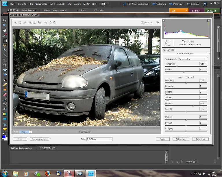Open the Weißabgleich dropdown

pos(193,59)
